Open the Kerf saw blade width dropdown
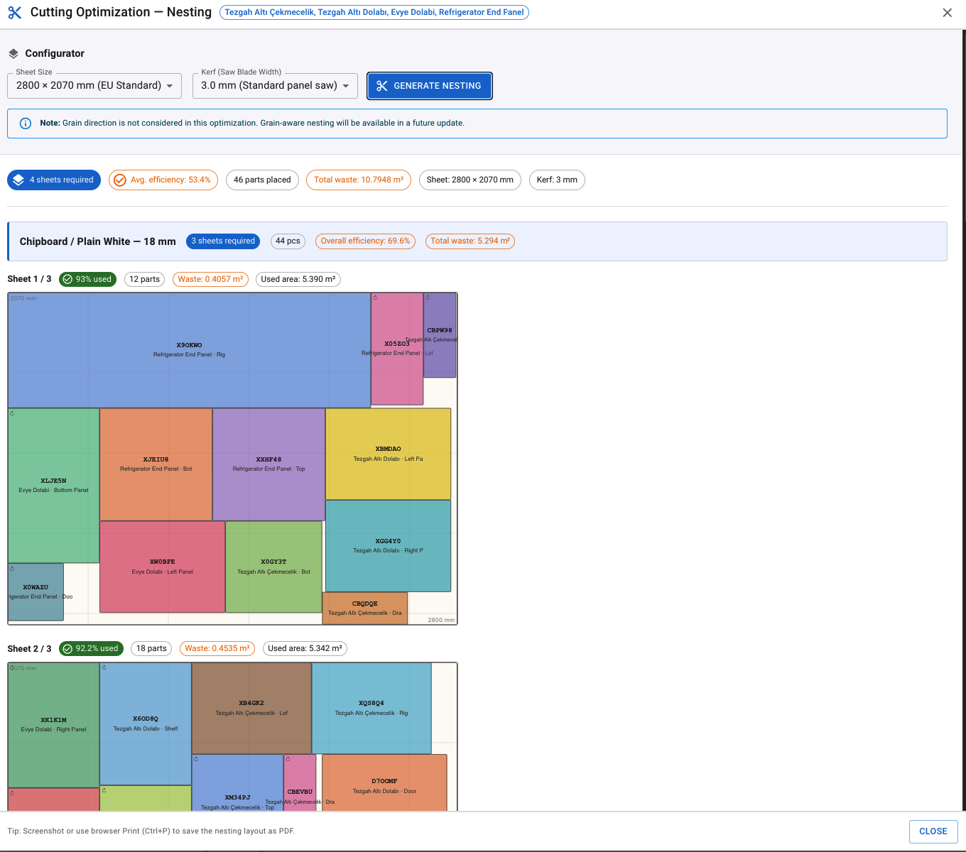 click(275, 86)
